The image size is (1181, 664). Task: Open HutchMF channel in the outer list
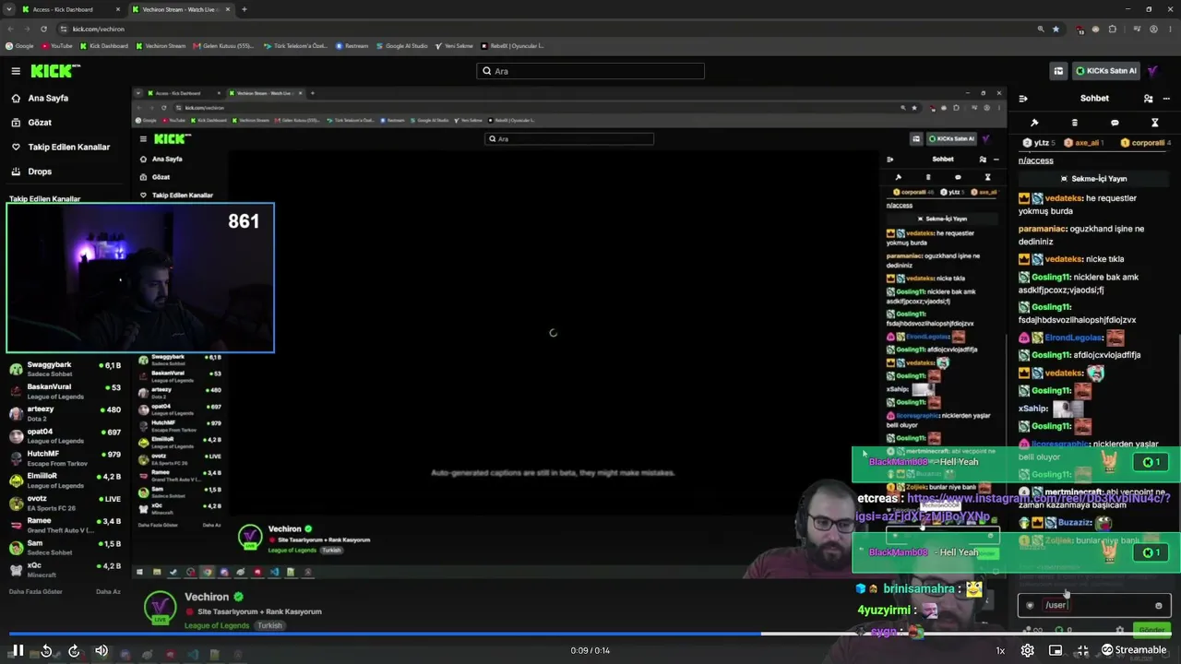(65, 458)
